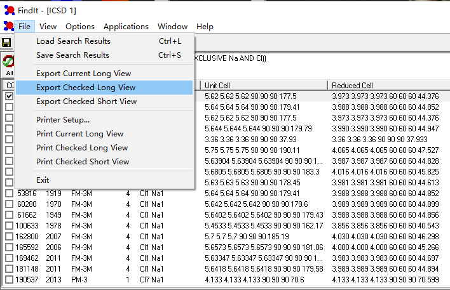
Task: Click formula Cl7 Na1
Action: [151, 280]
